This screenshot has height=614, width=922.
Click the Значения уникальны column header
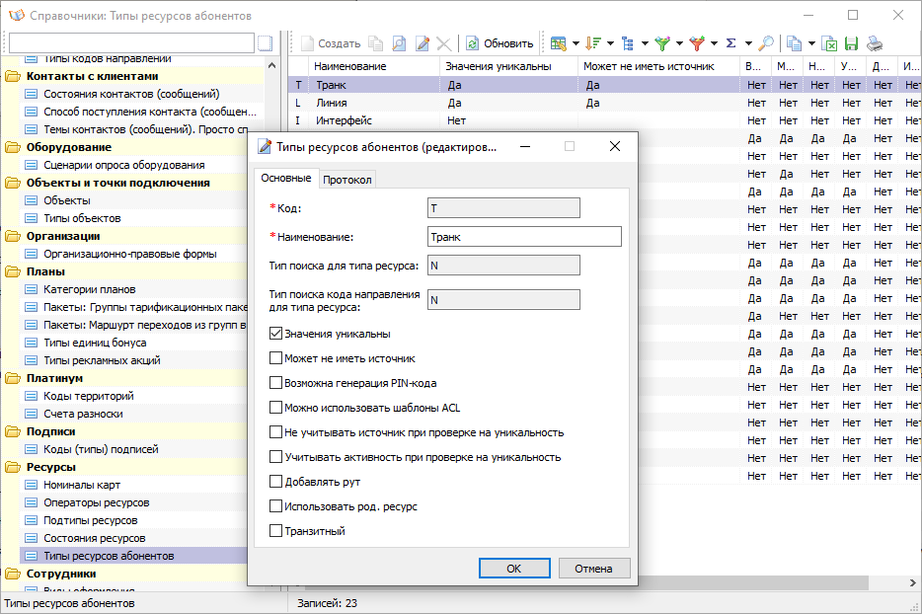(509, 66)
